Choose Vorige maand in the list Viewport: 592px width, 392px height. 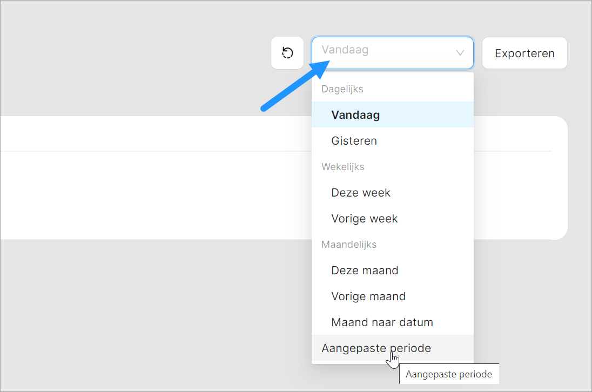[368, 296]
